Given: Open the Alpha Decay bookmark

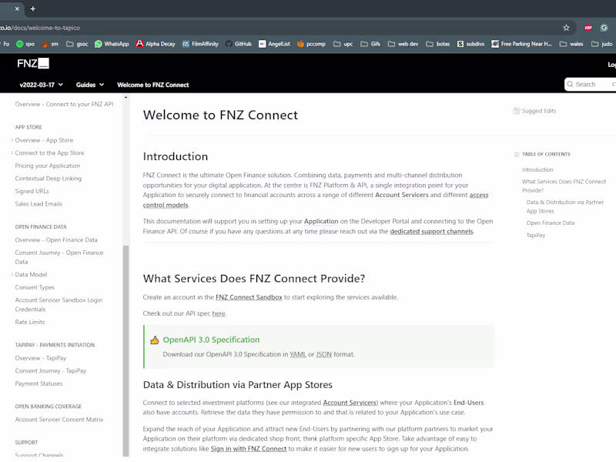Looking at the screenshot, I should click(x=156, y=44).
